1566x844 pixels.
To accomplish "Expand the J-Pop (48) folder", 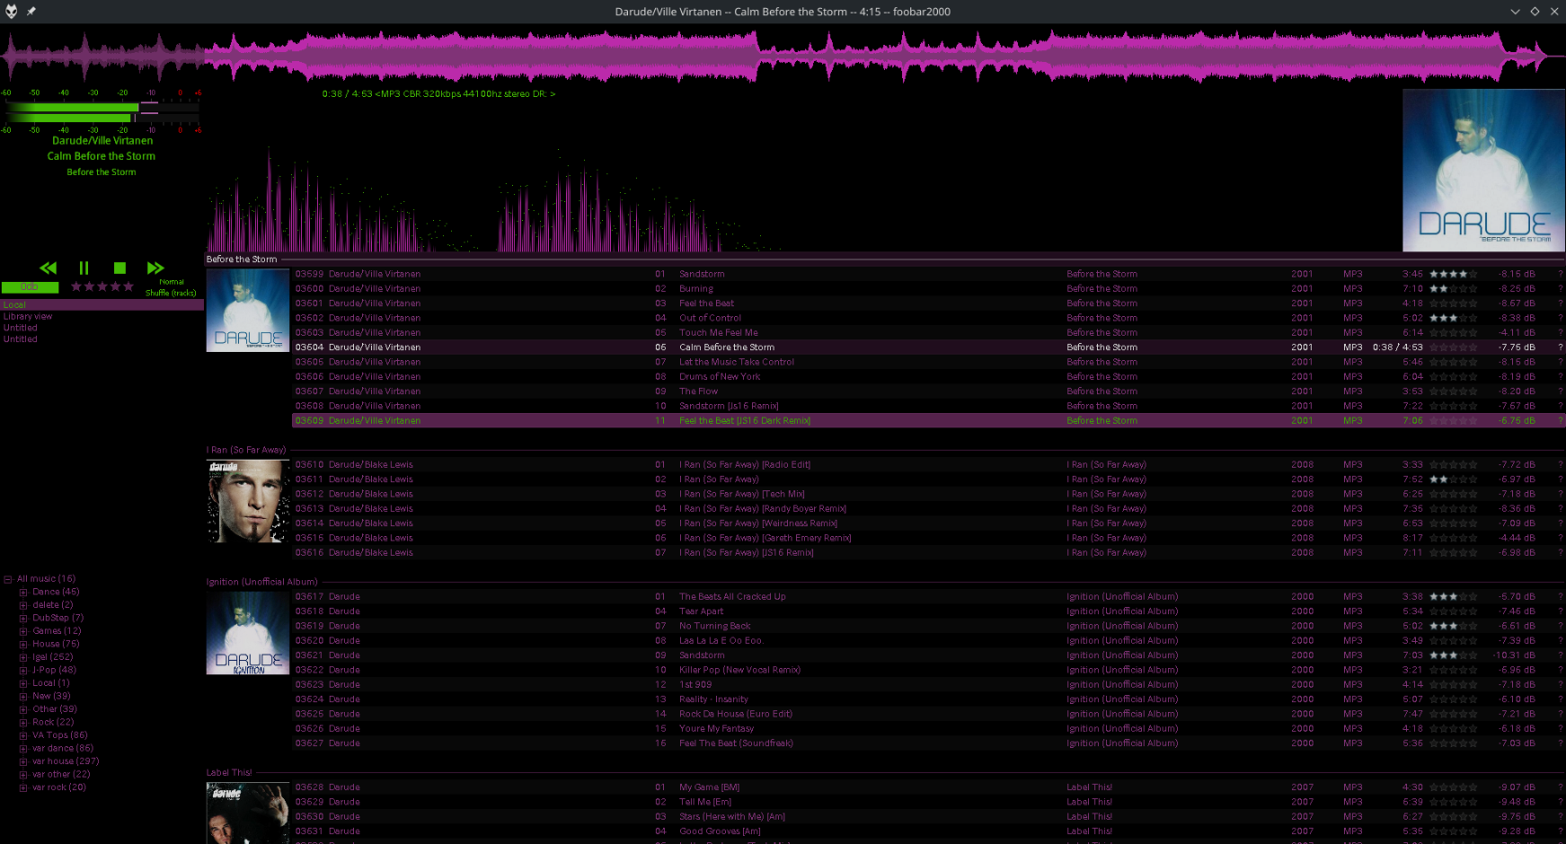I will pyautogui.click(x=23, y=671).
